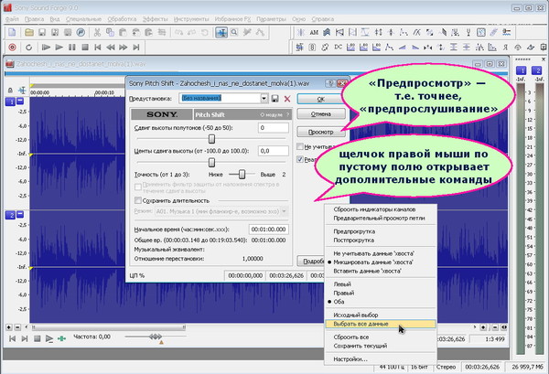549x374 pixels.
Task: Click Go to Start in main transport
Action: tap(98, 47)
